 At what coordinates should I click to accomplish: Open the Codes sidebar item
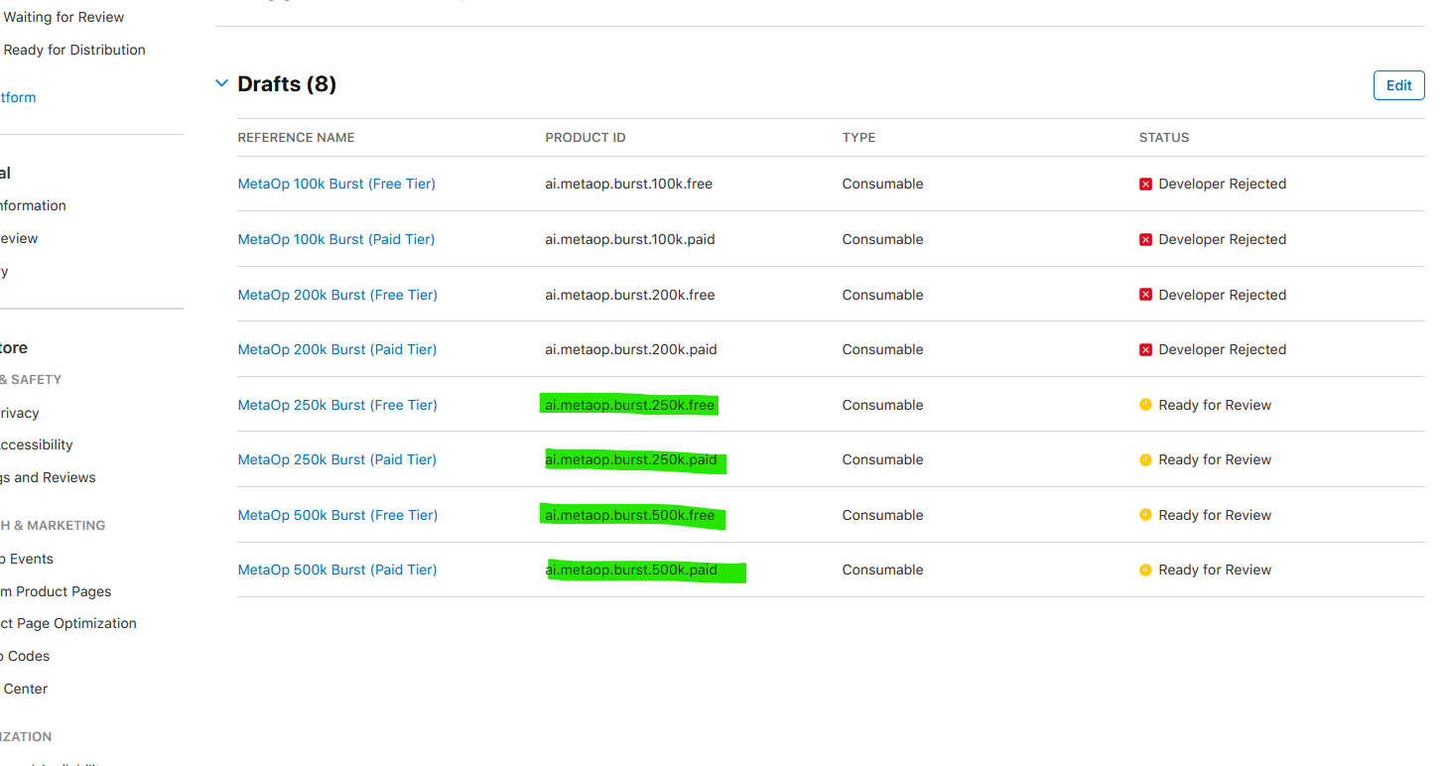point(25,656)
